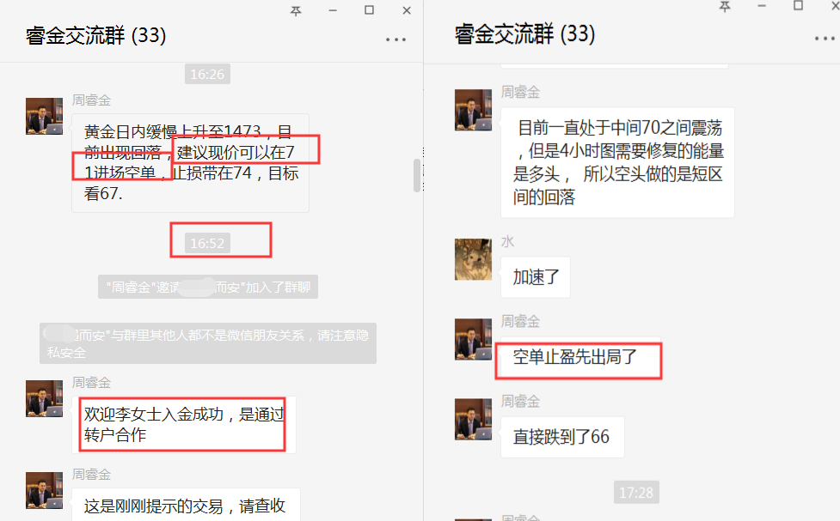840x521 pixels.
Task: Select the 直接跌到了66 message bubble
Action: [x=562, y=437]
